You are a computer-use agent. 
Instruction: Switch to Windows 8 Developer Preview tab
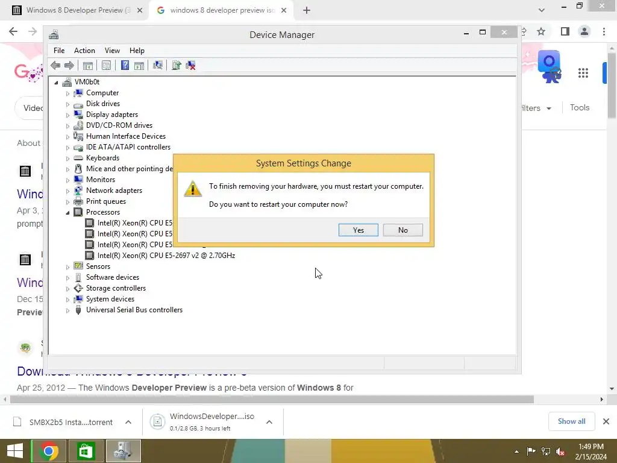point(74,10)
